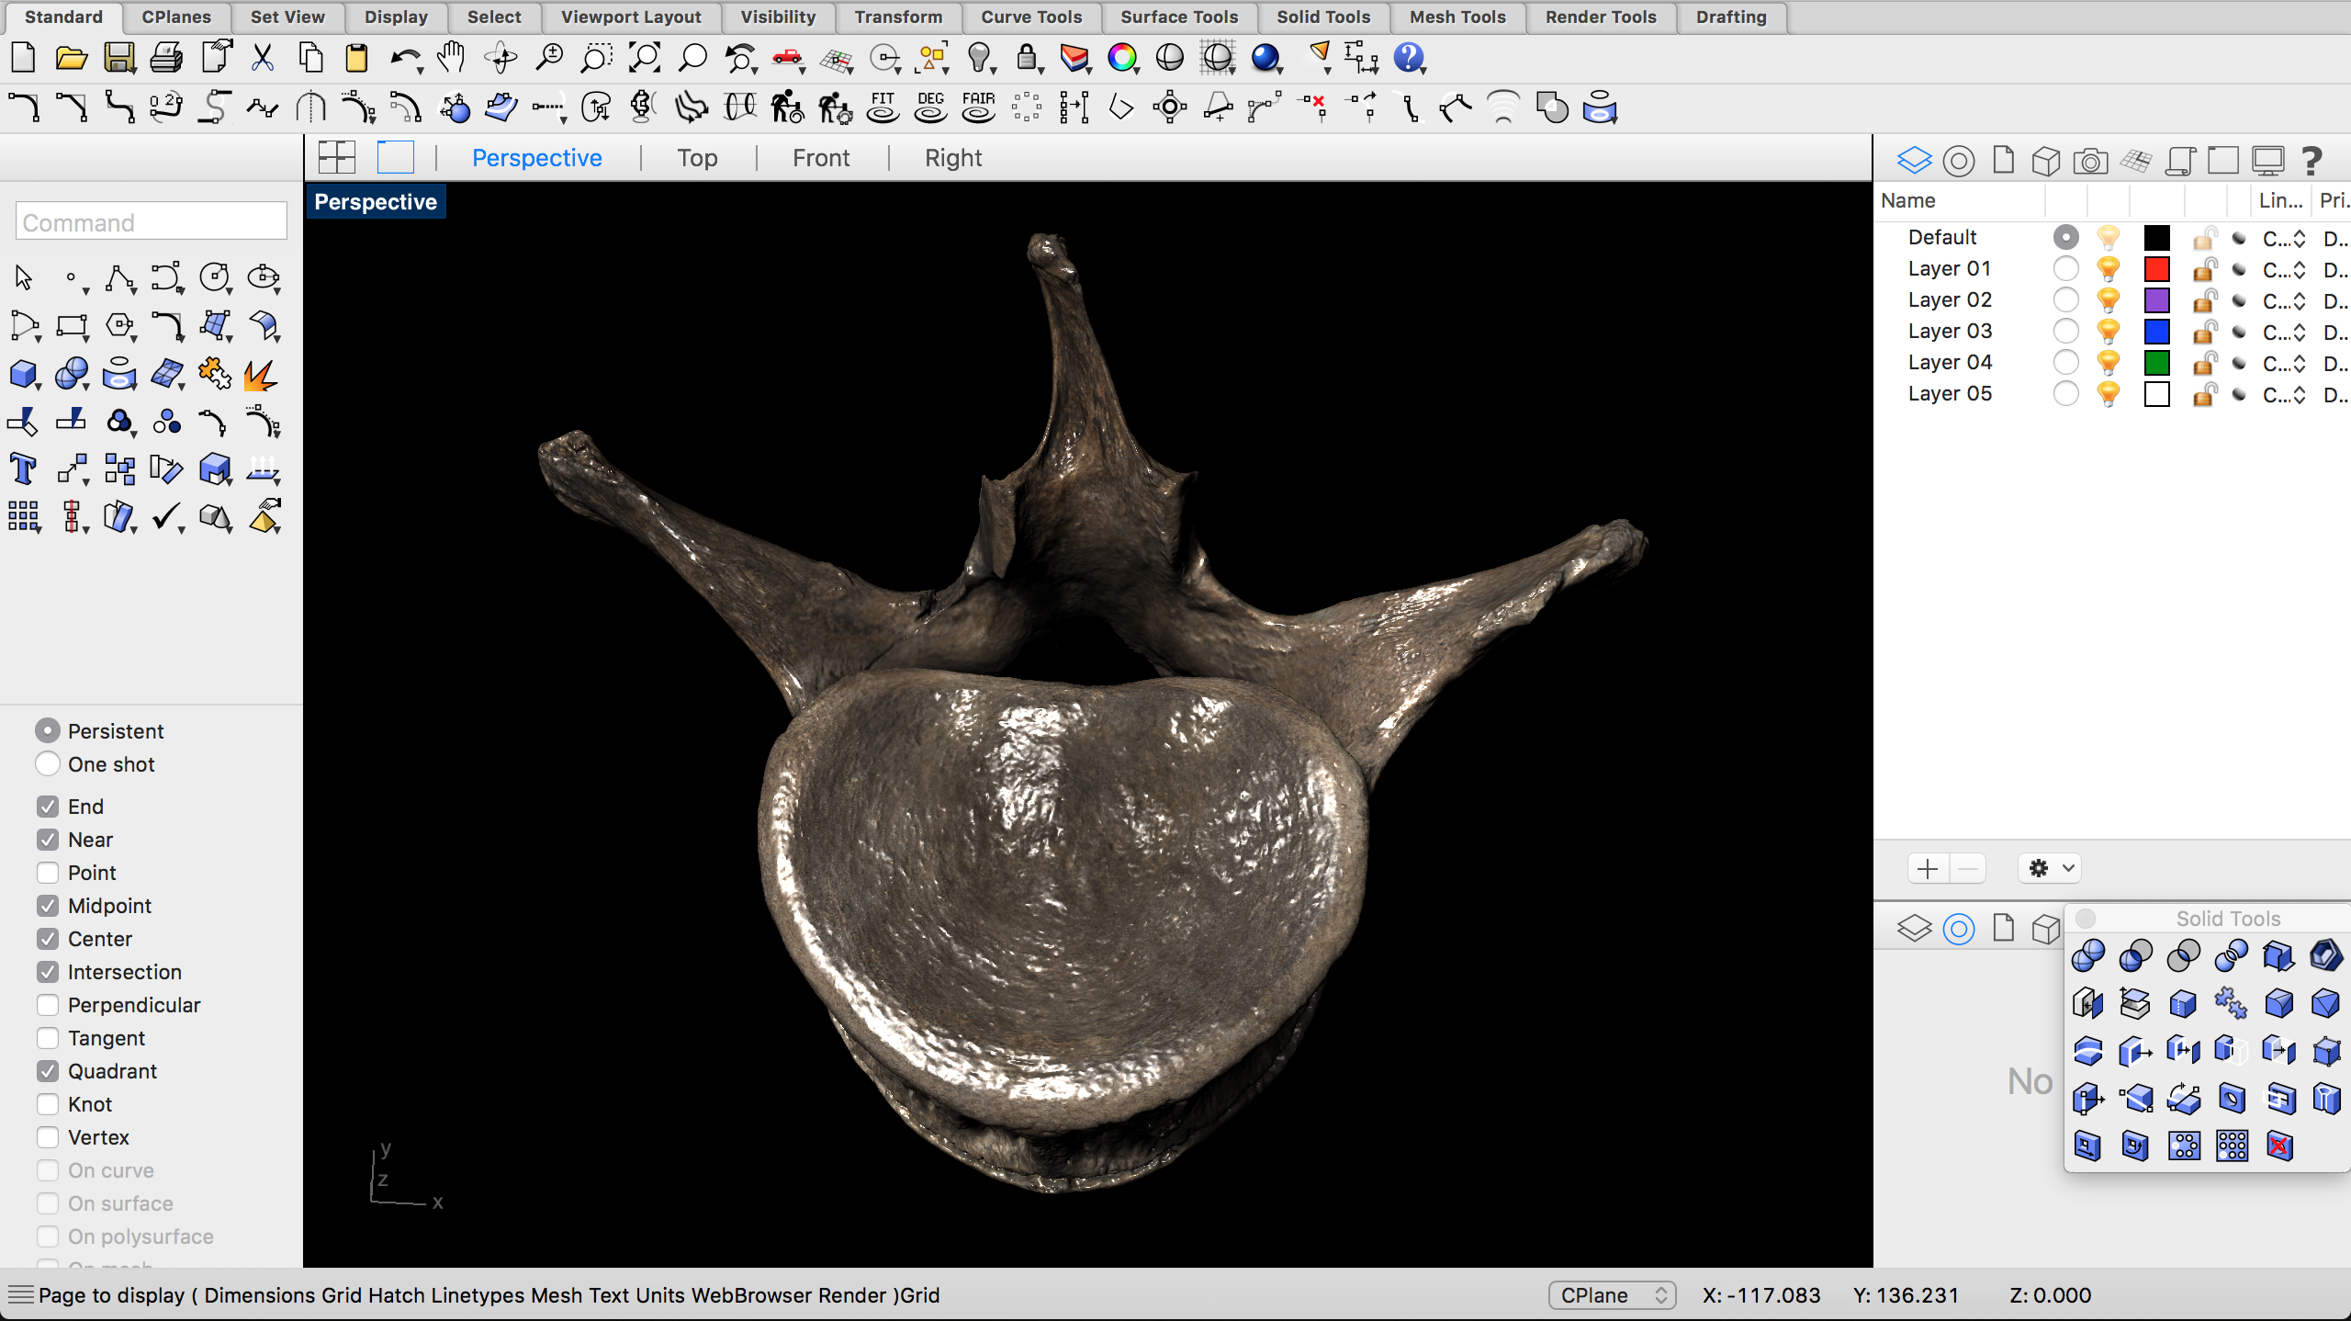
Task: Delete layer with minus button
Action: (1967, 868)
